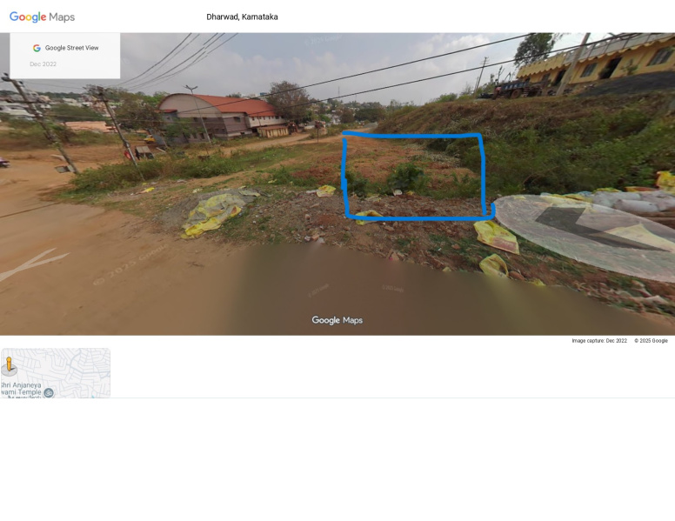Click the Pegman icon on the mini map
The height and width of the screenshot is (521, 675).
pyautogui.click(x=10, y=365)
